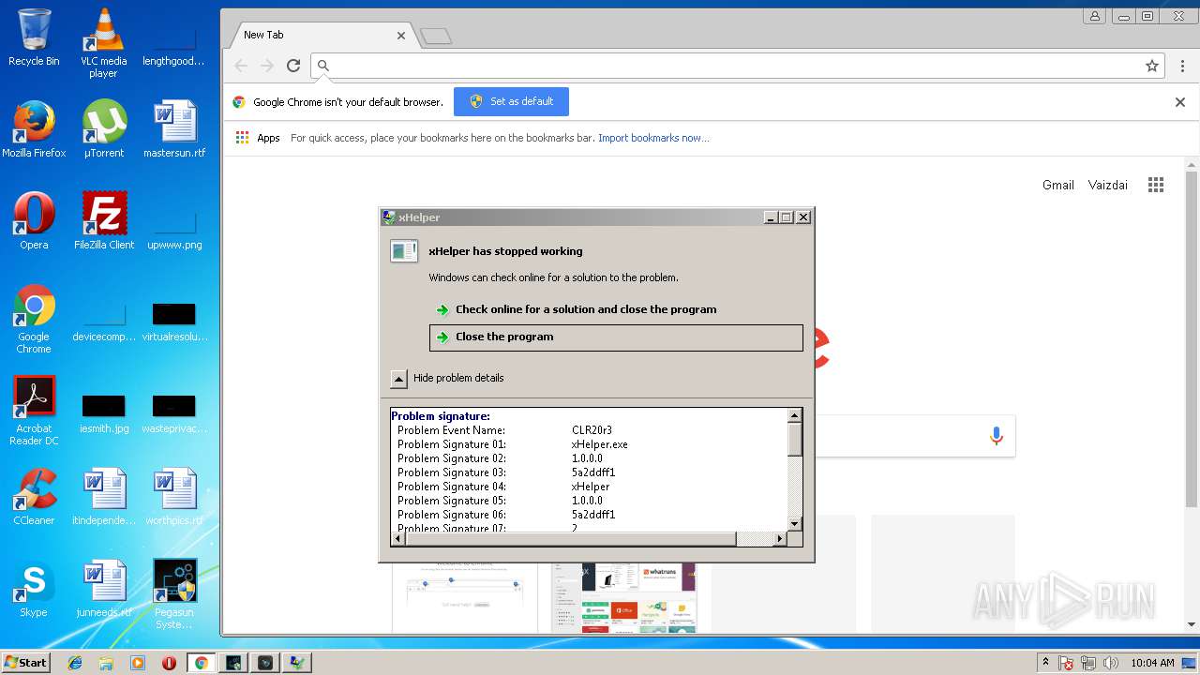1200x675 pixels.
Task: Open network status tray icon
Action: pyautogui.click(x=1088, y=663)
